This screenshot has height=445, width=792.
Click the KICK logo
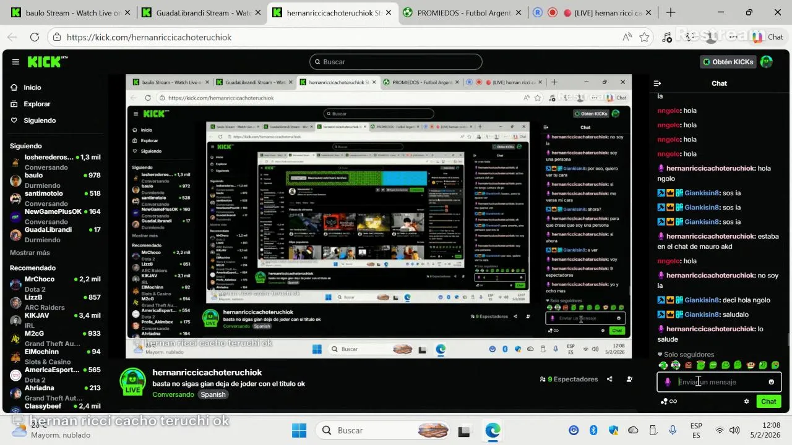tap(47, 62)
